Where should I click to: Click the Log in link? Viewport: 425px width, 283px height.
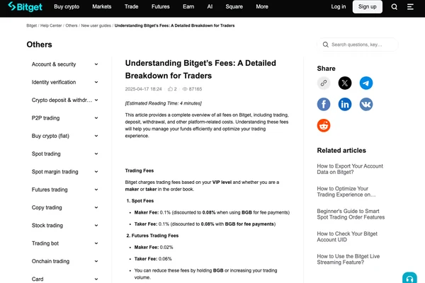[x=339, y=6]
